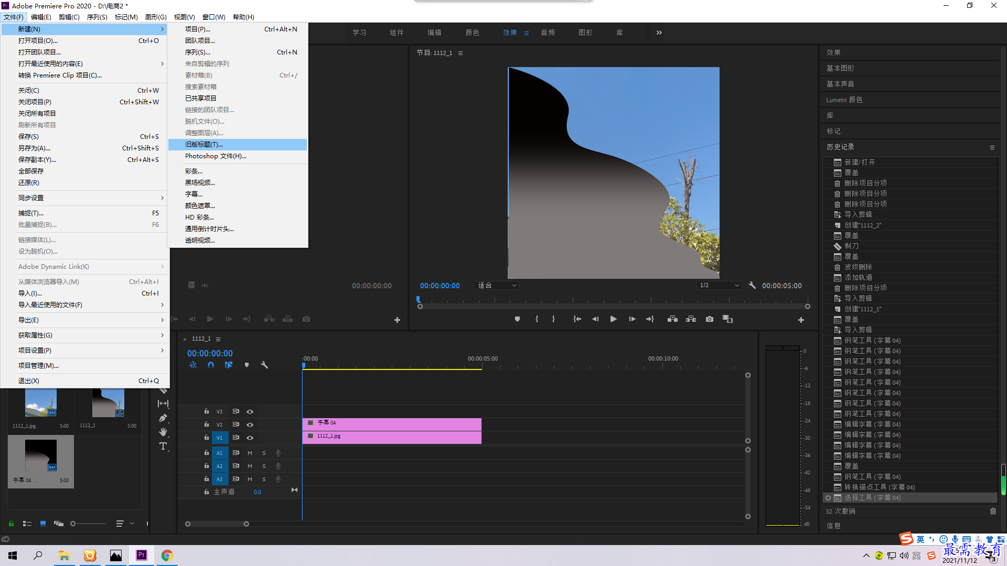This screenshot has width=1007, height=566.
Task: Click the Comparison View icon
Action: point(727,319)
